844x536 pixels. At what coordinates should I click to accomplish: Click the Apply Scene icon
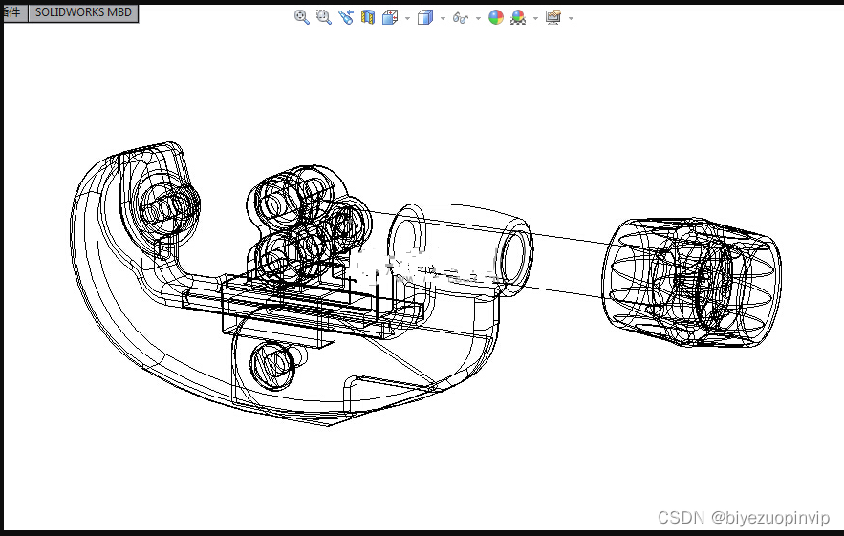pos(518,17)
